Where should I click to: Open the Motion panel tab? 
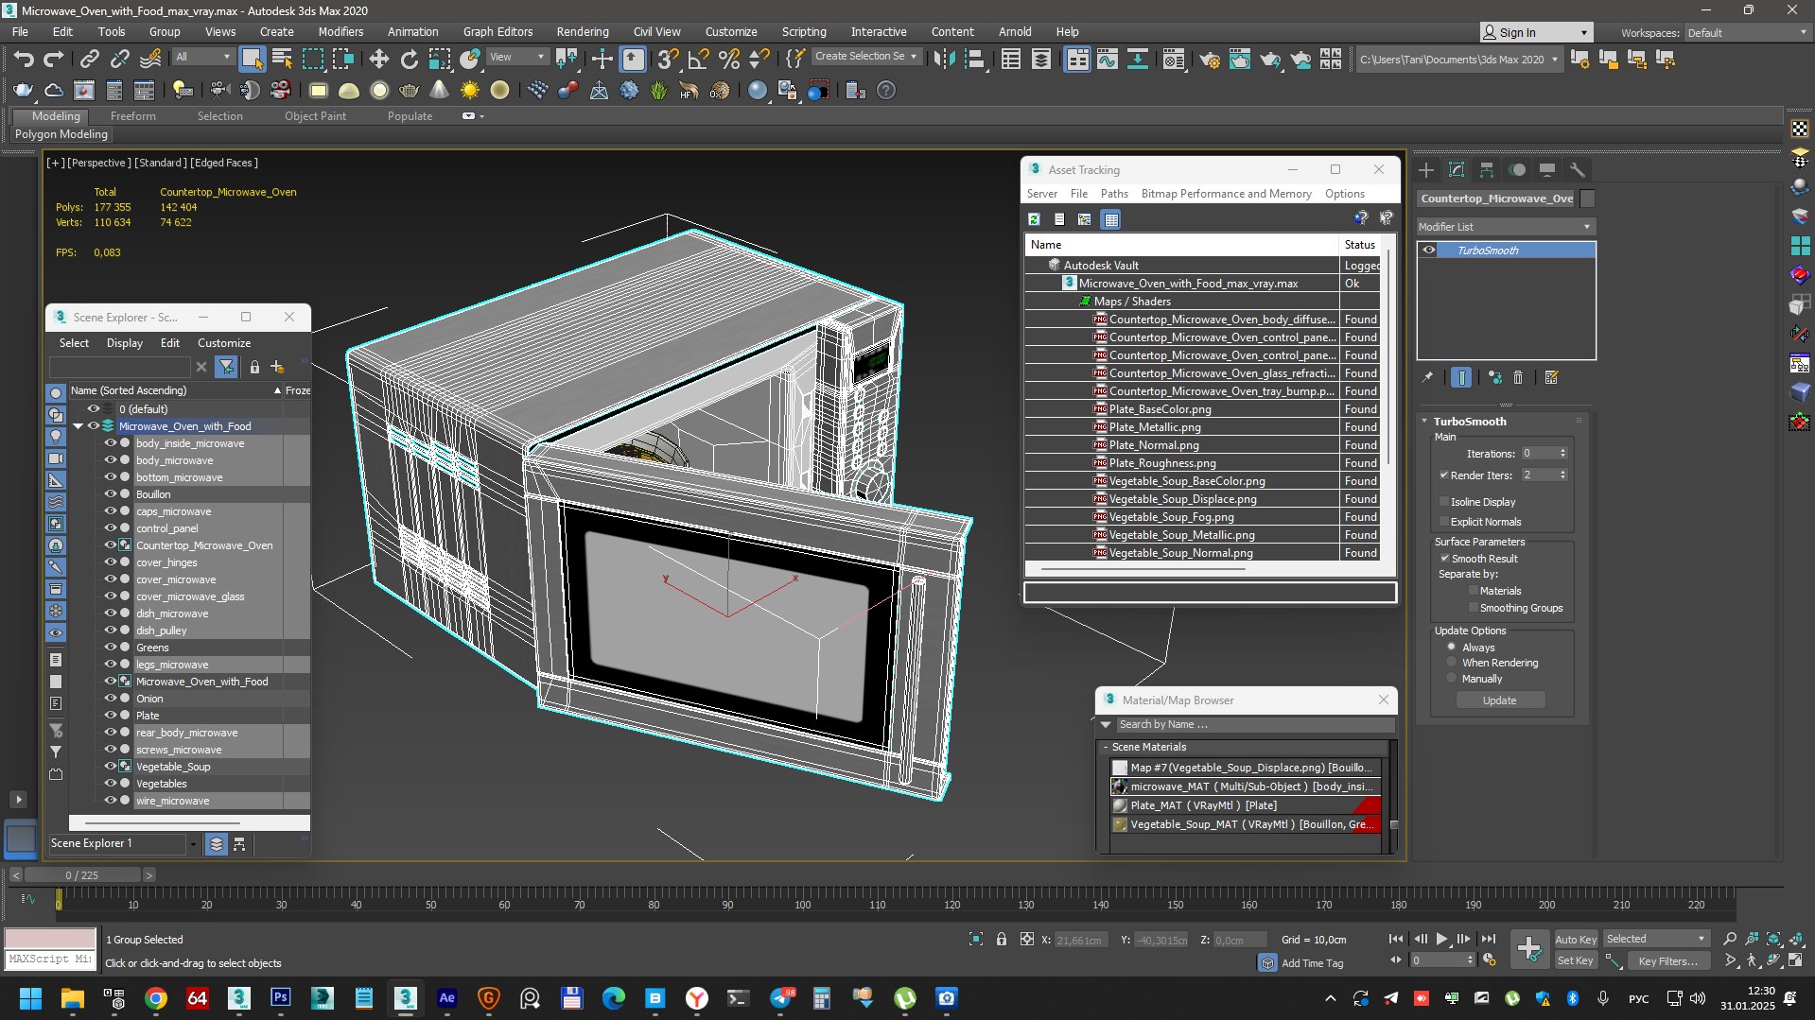[x=1517, y=170]
